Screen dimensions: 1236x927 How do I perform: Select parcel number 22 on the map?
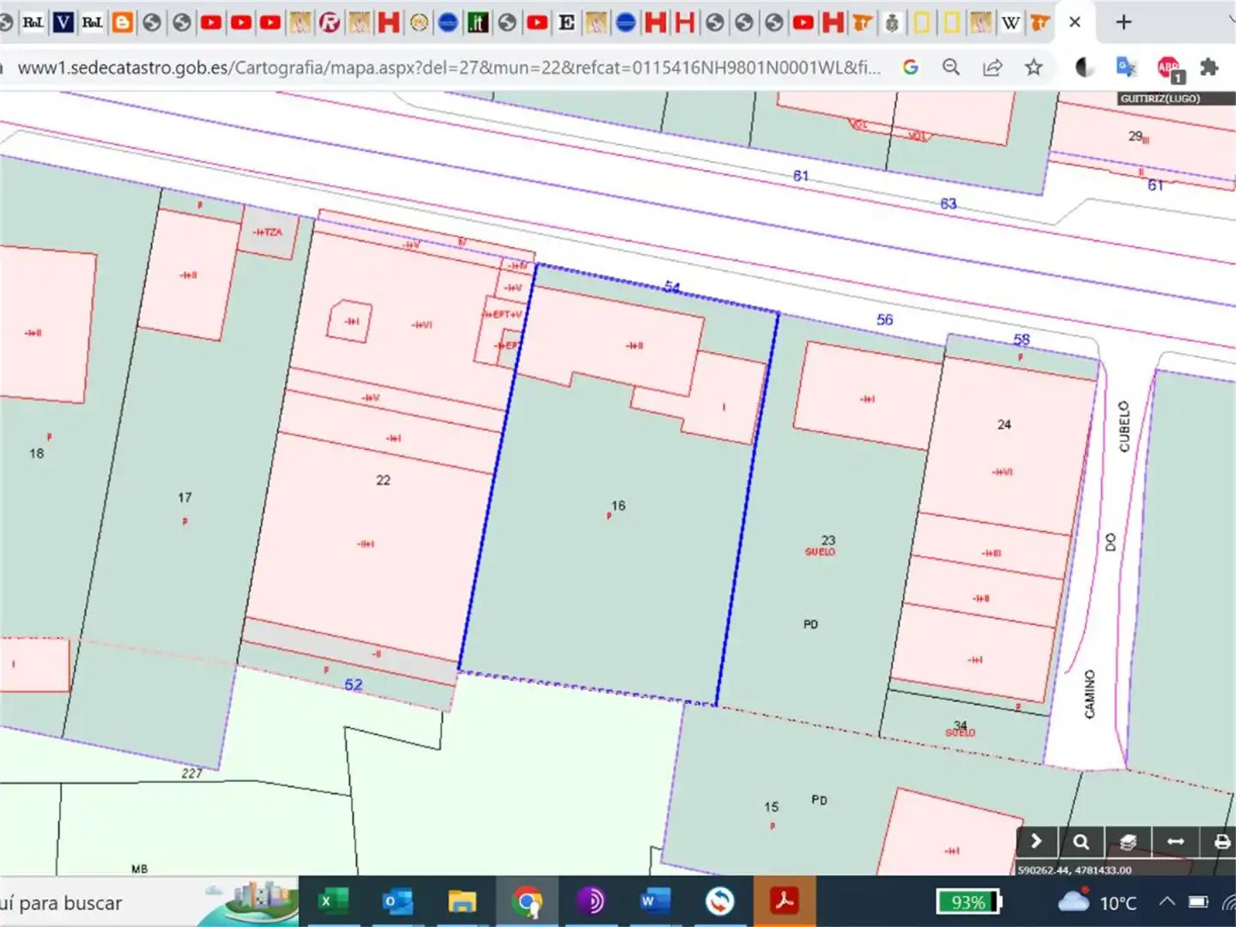[x=383, y=481]
